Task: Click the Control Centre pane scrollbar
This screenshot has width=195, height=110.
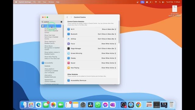Action: coord(119,32)
